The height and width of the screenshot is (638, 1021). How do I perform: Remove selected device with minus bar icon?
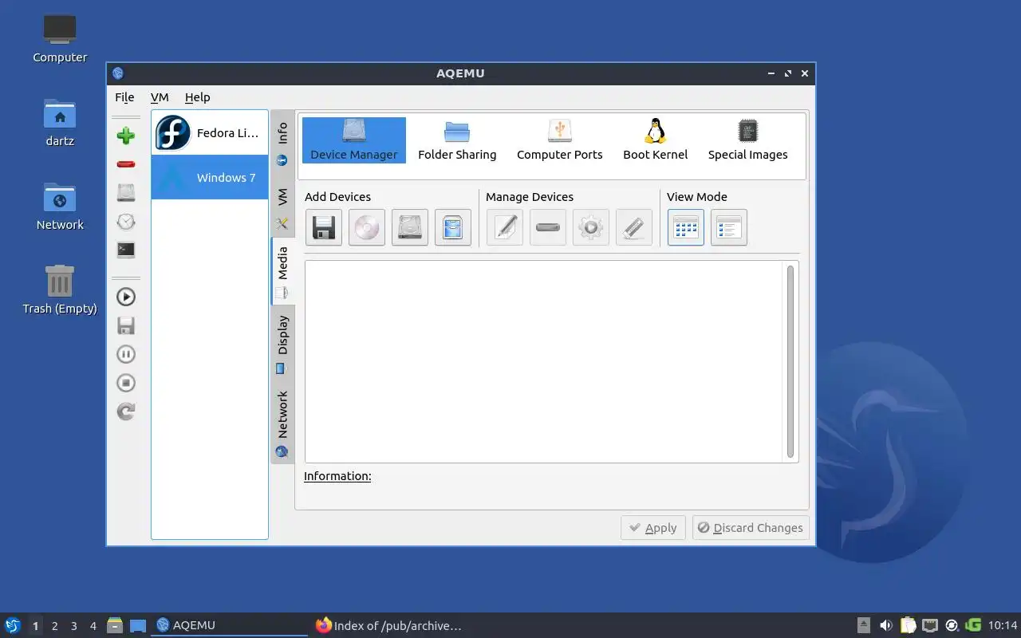[548, 227]
